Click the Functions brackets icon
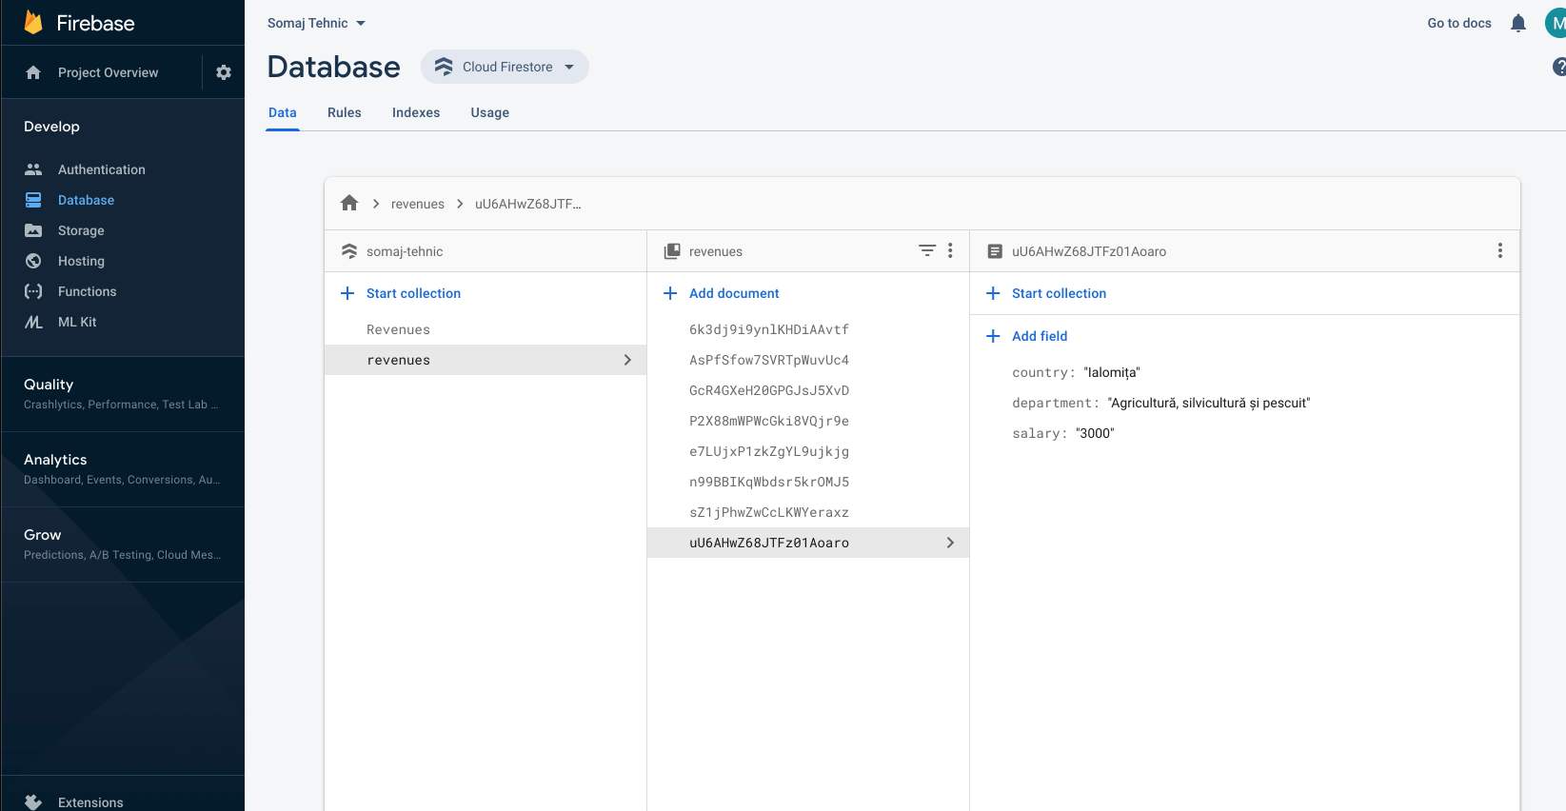Image resolution: width=1566 pixels, height=811 pixels. tap(33, 291)
